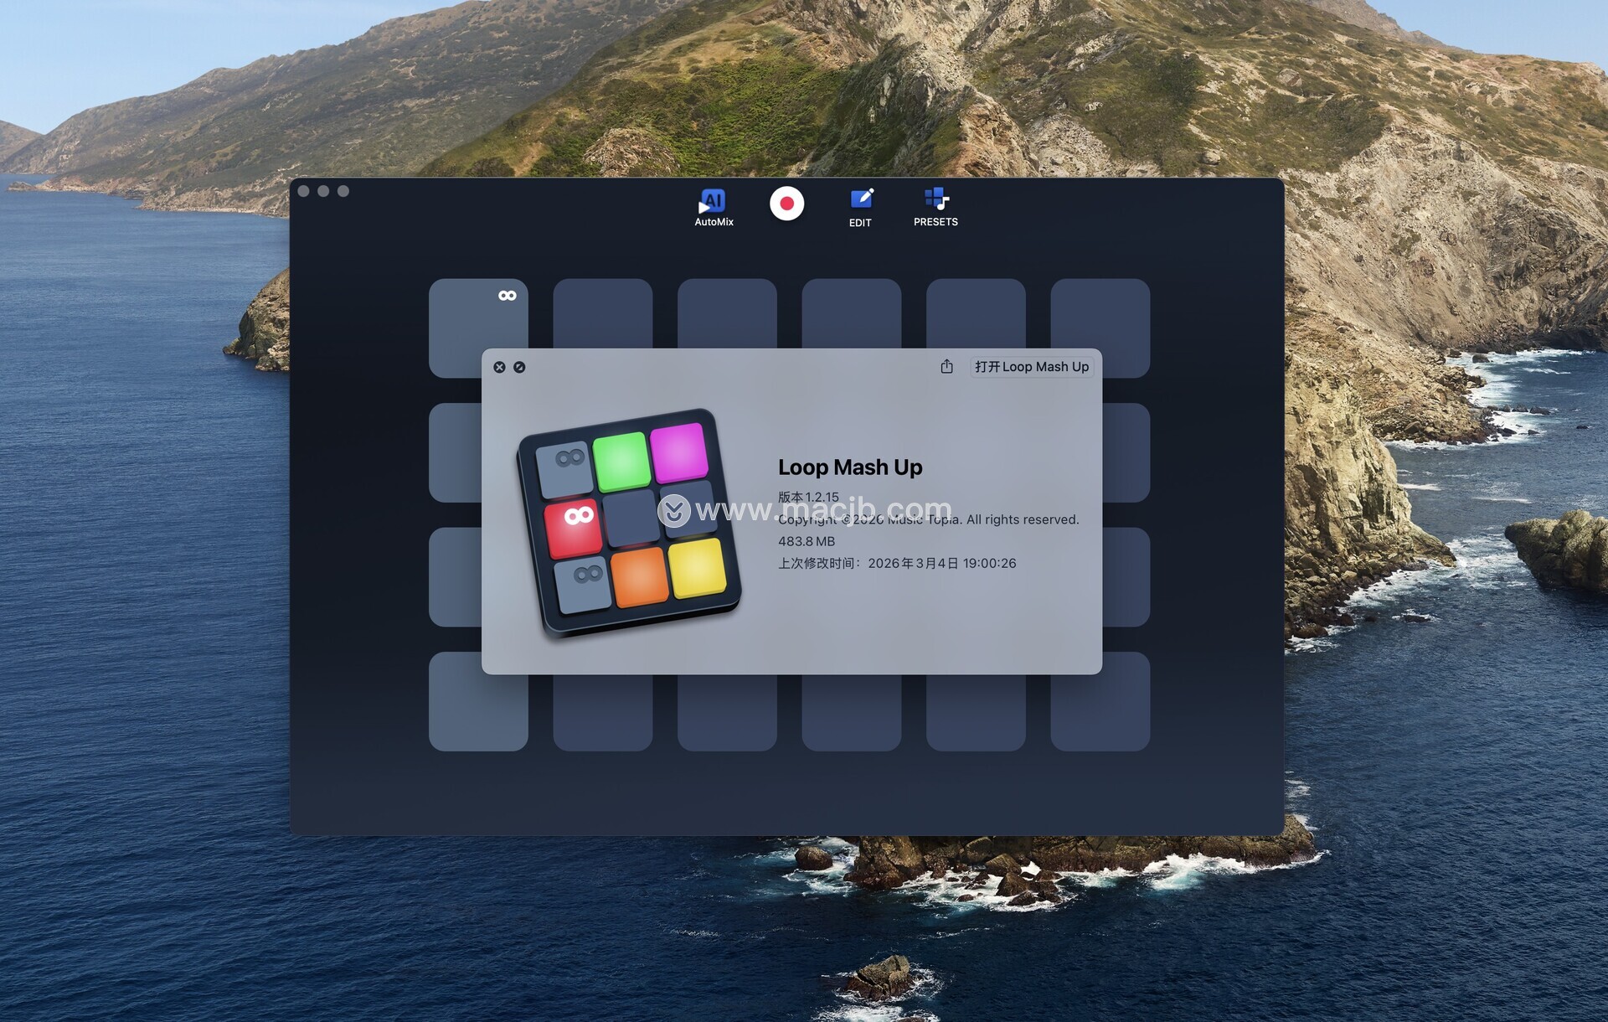1608x1022 pixels.
Task: Click the Loop Mash Up app icon image
Action: pyautogui.click(x=629, y=522)
